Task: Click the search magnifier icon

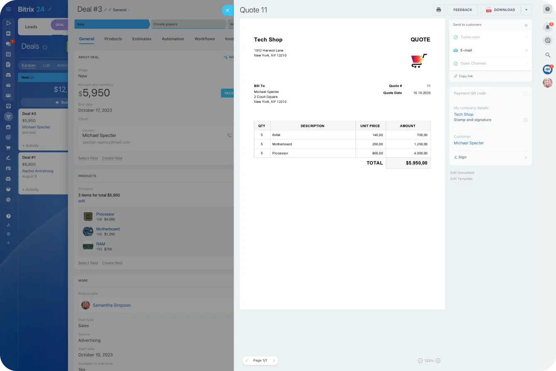Action: tap(548, 55)
